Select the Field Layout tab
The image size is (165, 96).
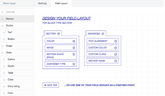61,3
